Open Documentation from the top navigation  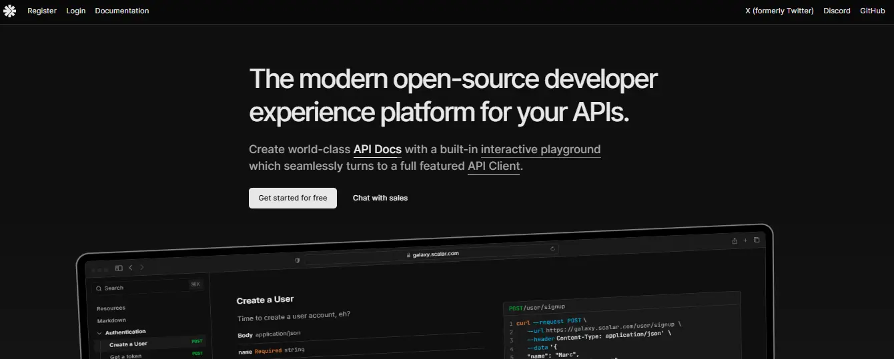122,11
